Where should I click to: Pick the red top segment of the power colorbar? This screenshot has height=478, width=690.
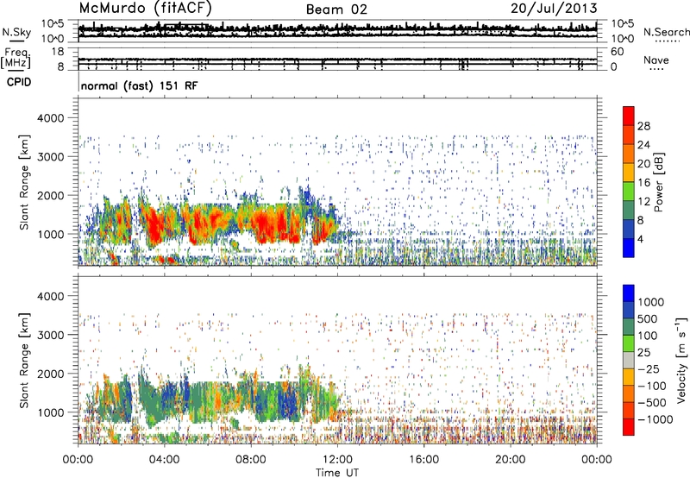pyautogui.click(x=629, y=116)
